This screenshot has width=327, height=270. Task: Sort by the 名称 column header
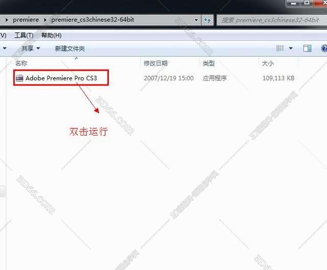(20, 63)
